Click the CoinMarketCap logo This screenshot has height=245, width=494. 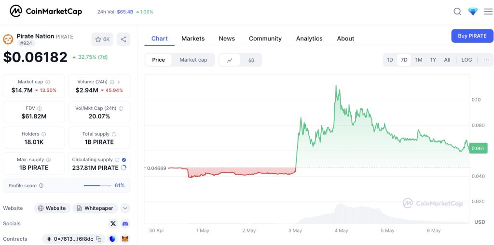coord(46,12)
